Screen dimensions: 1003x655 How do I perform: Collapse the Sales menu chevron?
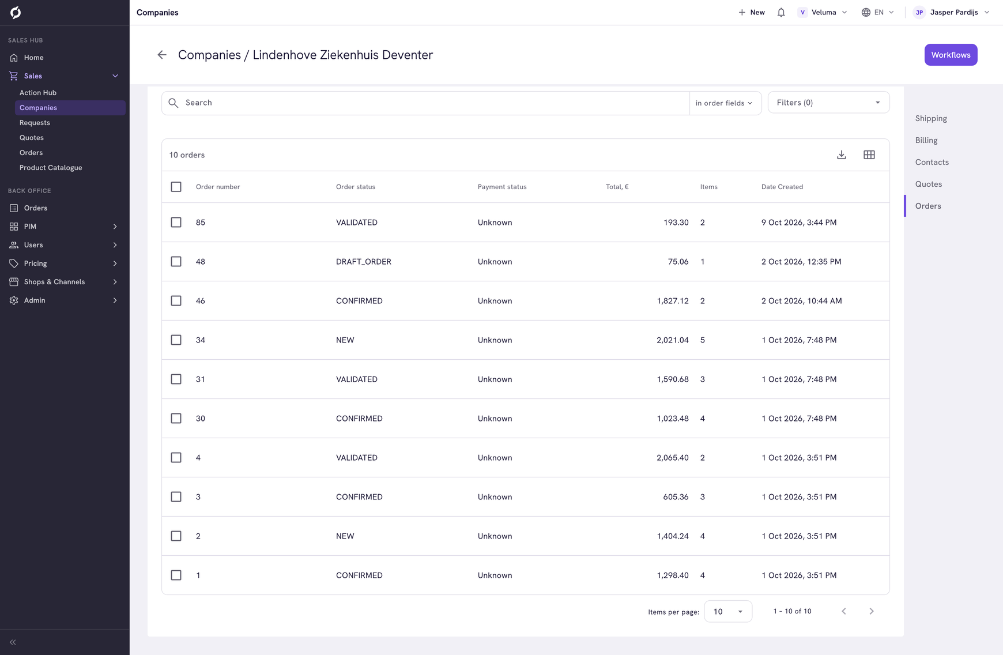pos(115,76)
